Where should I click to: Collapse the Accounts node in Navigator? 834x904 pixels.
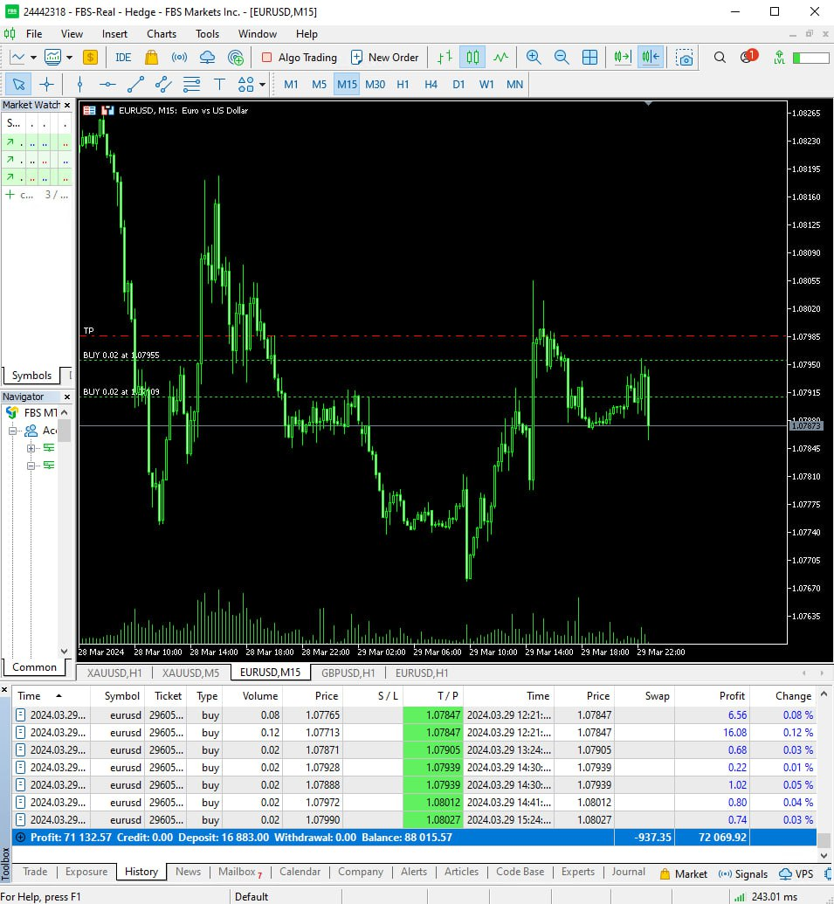click(x=12, y=431)
